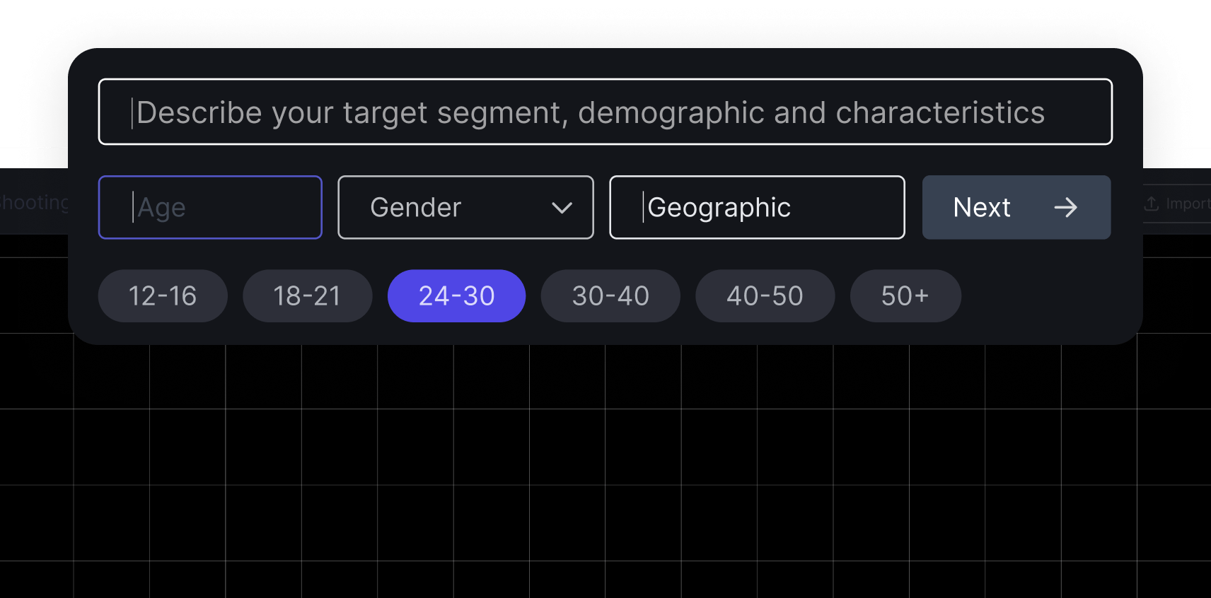Click the Import button behind the panel
This screenshot has width=1211, height=598.
[1177, 204]
